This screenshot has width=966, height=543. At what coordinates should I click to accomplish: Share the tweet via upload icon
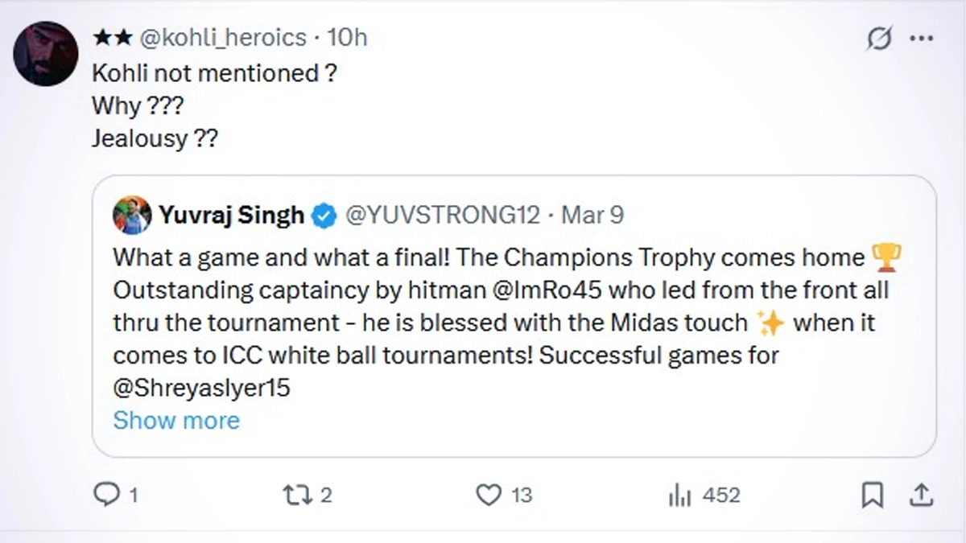click(x=923, y=495)
